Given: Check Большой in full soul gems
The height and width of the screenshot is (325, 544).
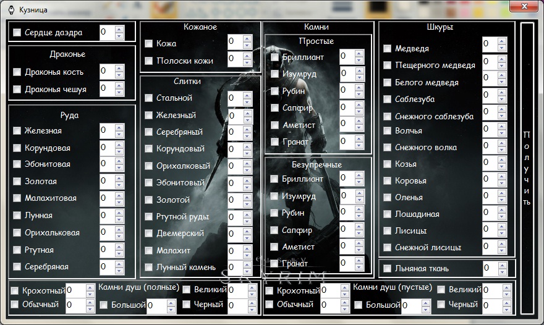Looking at the screenshot, I should (x=103, y=305).
